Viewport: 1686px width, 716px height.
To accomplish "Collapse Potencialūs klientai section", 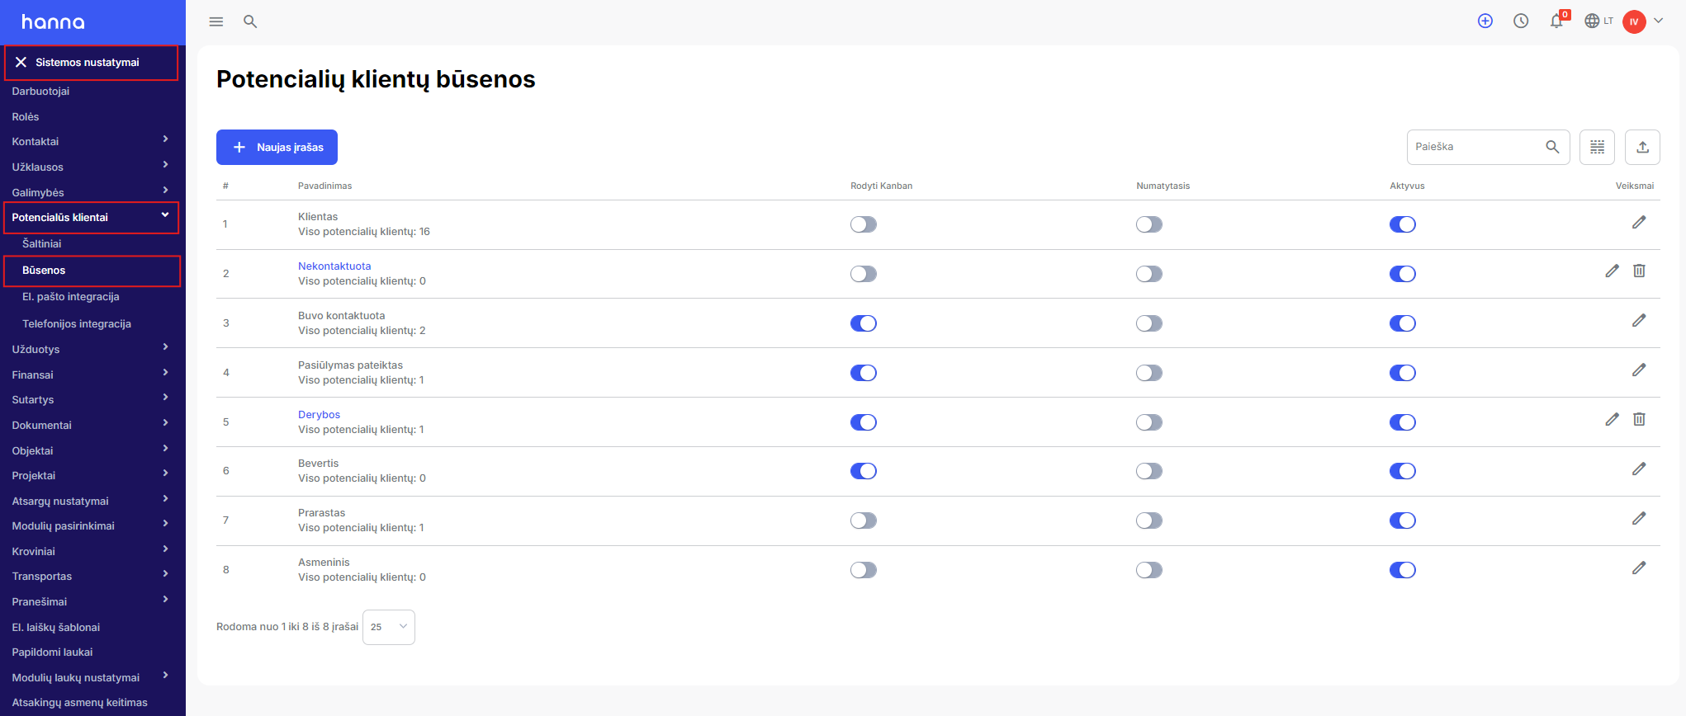I will click(165, 215).
